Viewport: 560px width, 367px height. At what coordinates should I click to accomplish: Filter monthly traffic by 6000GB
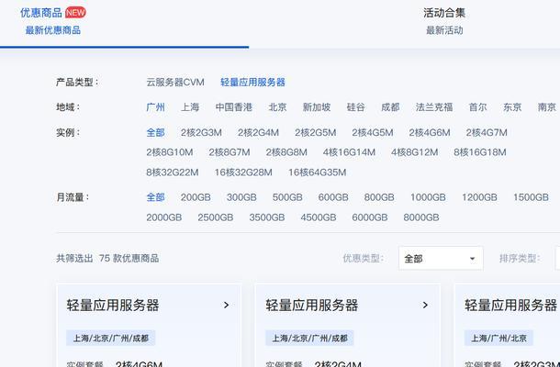pos(370,217)
